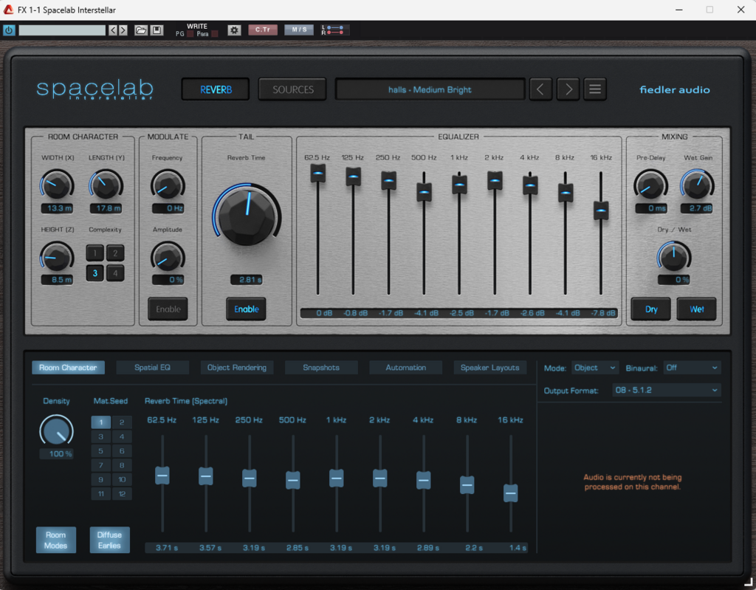Open preset file with folder icon

(x=141, y=30)
